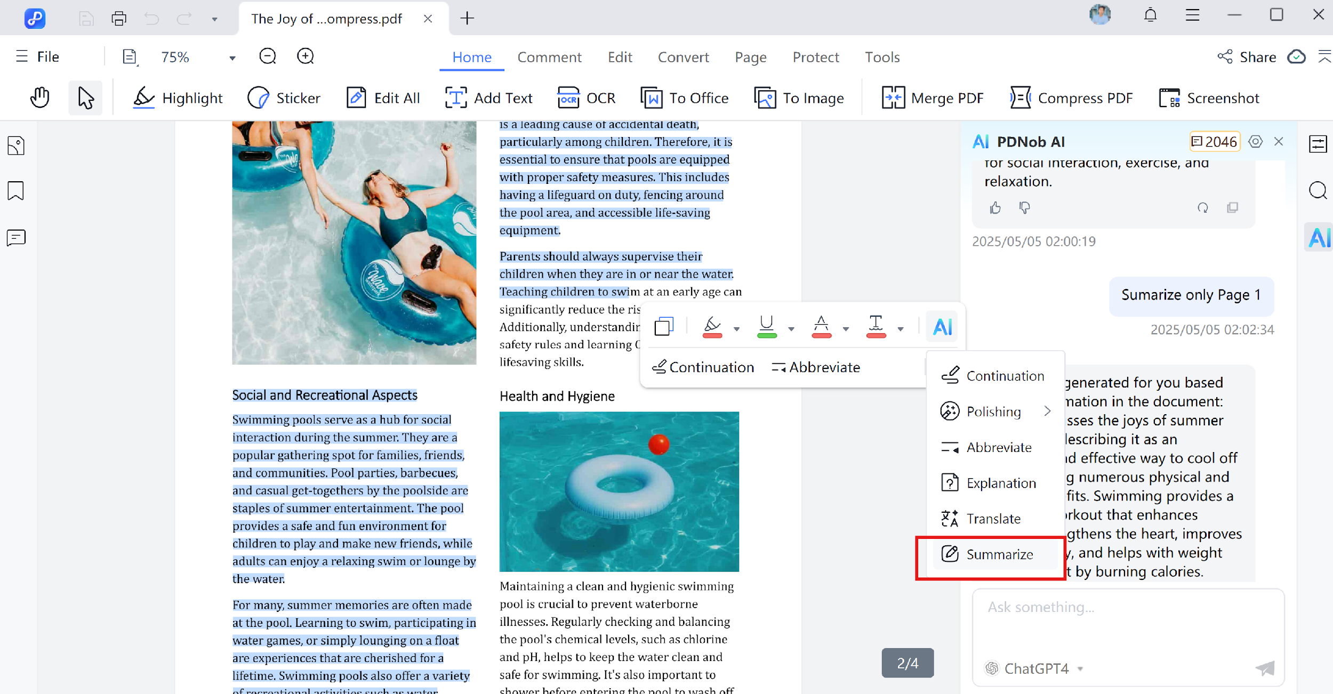Screen dimensions: 1333x694
Task: Click the OCR tool icon
Action: click(568, 98)
